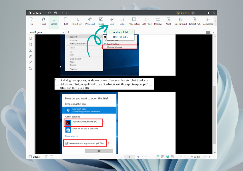Zoom out with the minus button
The width and height of the screenshot is (243, 171).
point(181,157)
